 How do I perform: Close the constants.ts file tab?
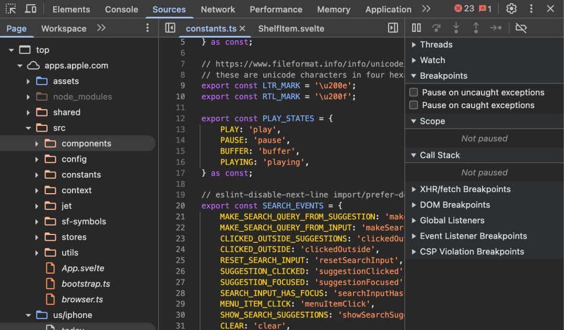tap(242, 29)
